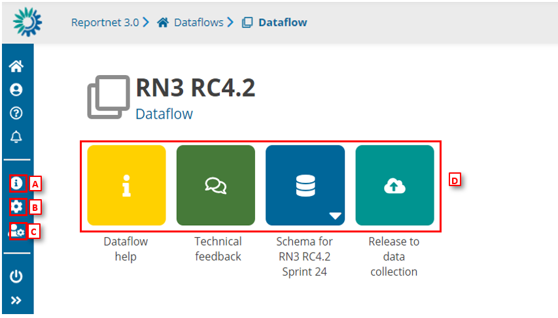Screen dimensions: 558x318
Task: Open the manage users gear icon
Action: (x=17, y=231)
